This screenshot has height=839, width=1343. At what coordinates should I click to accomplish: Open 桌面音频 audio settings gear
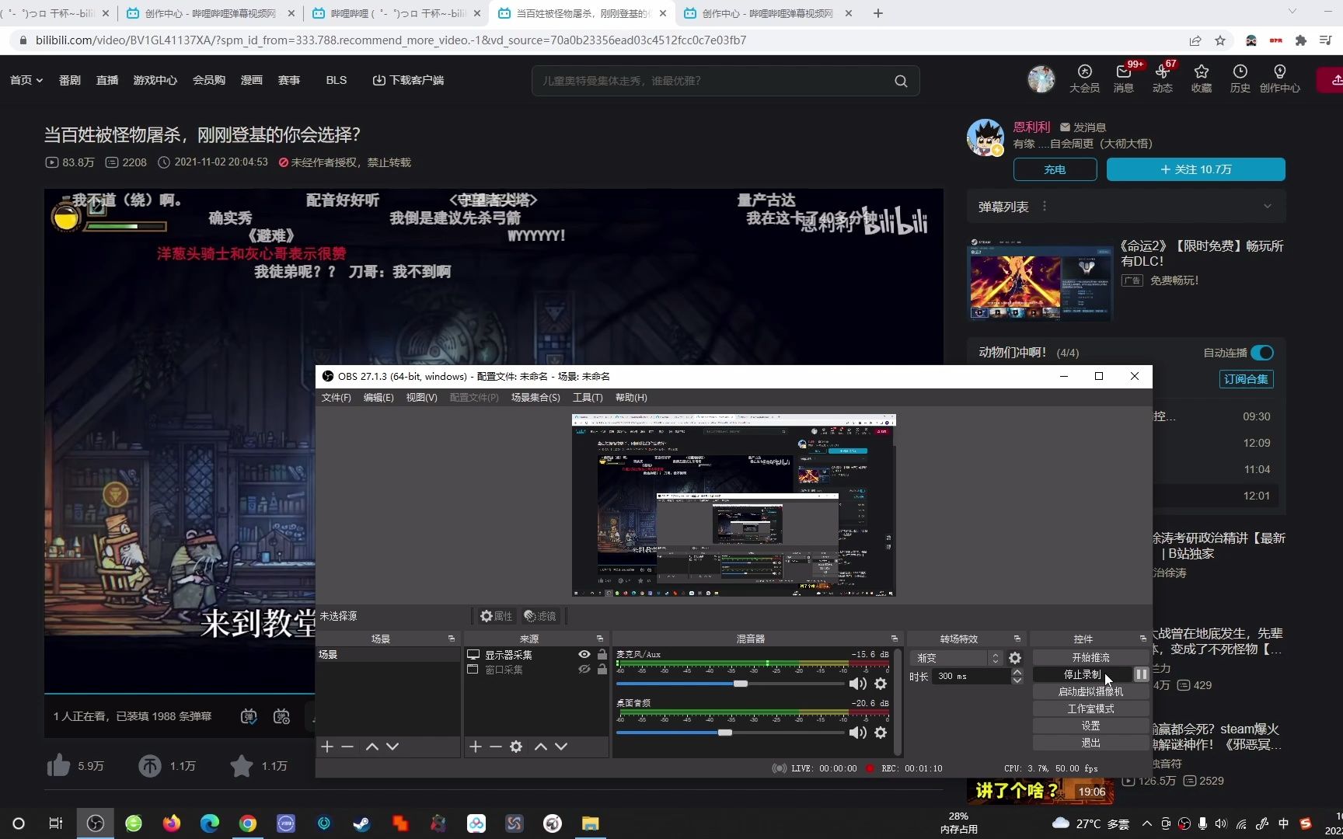881,733
